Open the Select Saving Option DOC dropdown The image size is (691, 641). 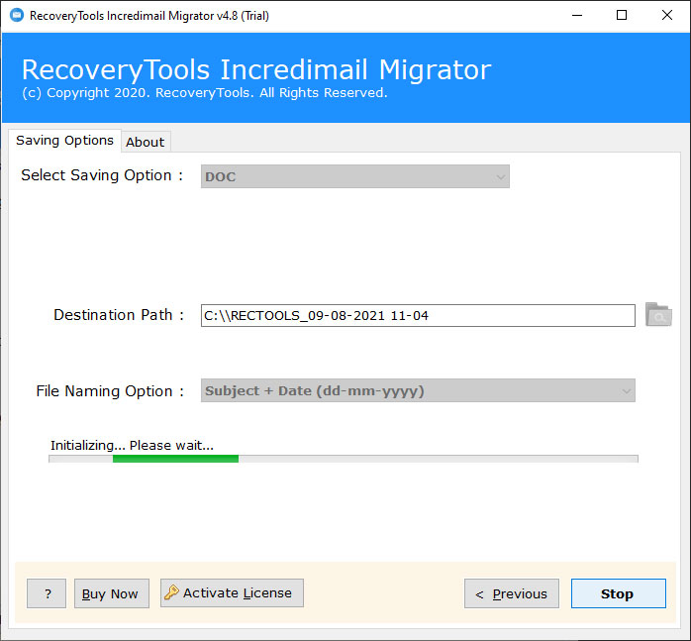(x=355, y=176)
